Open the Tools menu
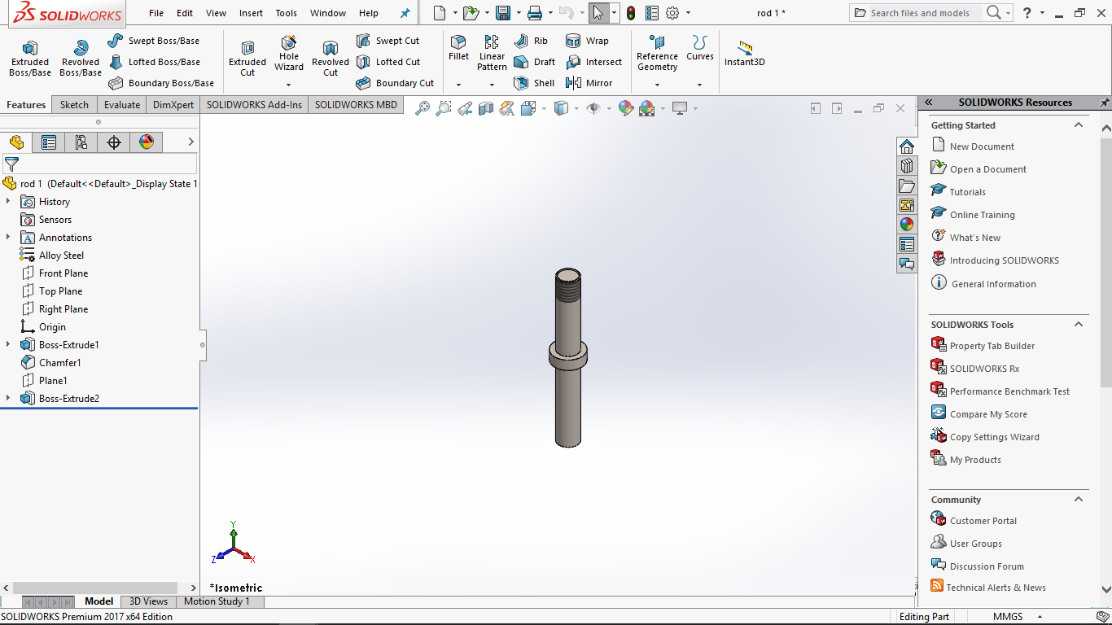 pos(287,13)
